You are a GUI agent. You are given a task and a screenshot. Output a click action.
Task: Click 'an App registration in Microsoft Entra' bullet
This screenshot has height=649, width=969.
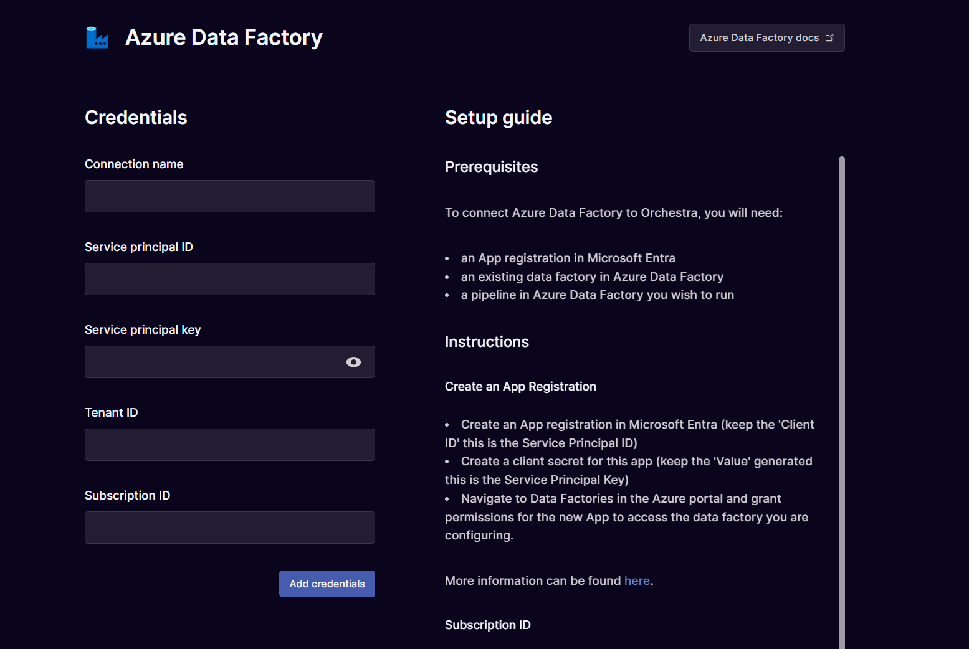click(x=568, y=258)
